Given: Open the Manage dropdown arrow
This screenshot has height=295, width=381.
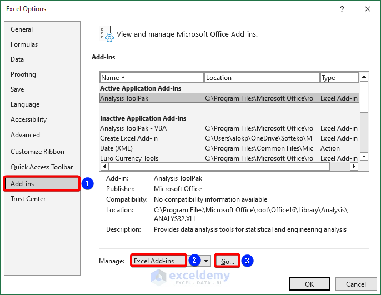Looking at the screenshot, I should [206, 261].
